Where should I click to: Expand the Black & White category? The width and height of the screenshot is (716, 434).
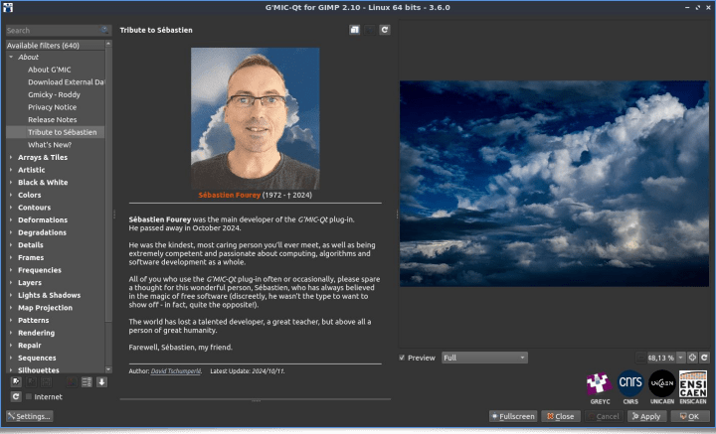11,183
